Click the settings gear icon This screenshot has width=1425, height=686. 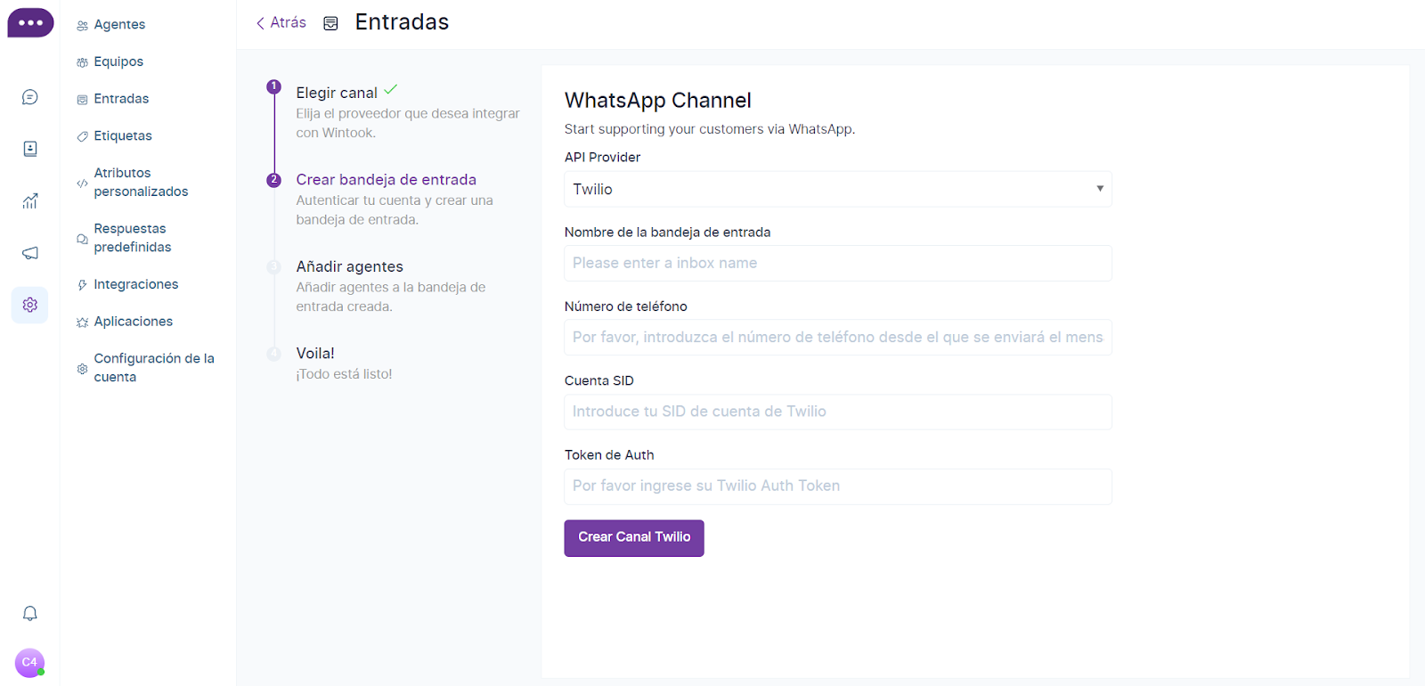pos(30,305)
